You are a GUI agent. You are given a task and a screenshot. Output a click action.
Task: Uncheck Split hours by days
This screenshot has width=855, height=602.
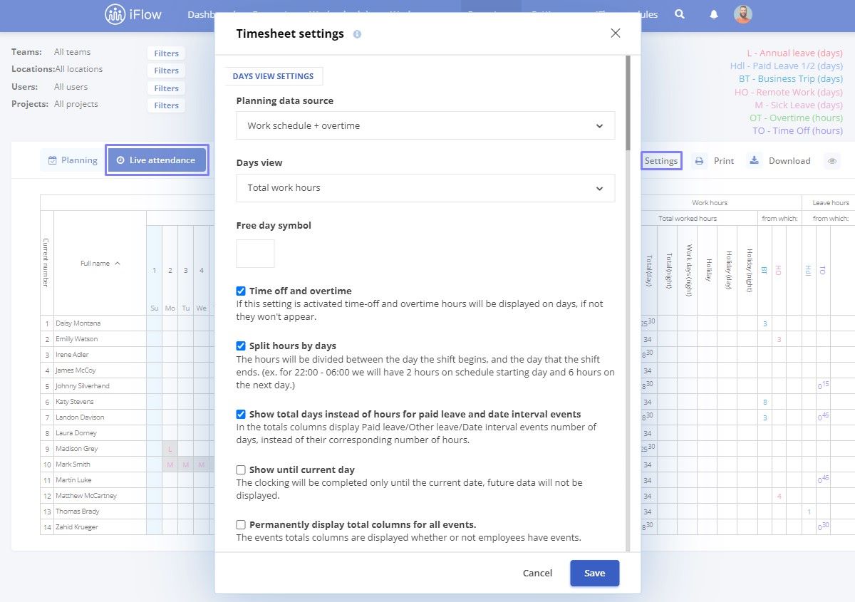pos(241,346)
